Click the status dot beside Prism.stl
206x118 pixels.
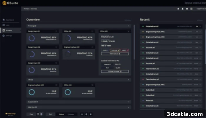click(143, 101)
